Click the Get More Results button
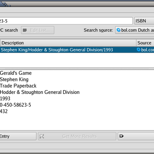The height and width of the screenshot is (154, 154). [77, 136]
